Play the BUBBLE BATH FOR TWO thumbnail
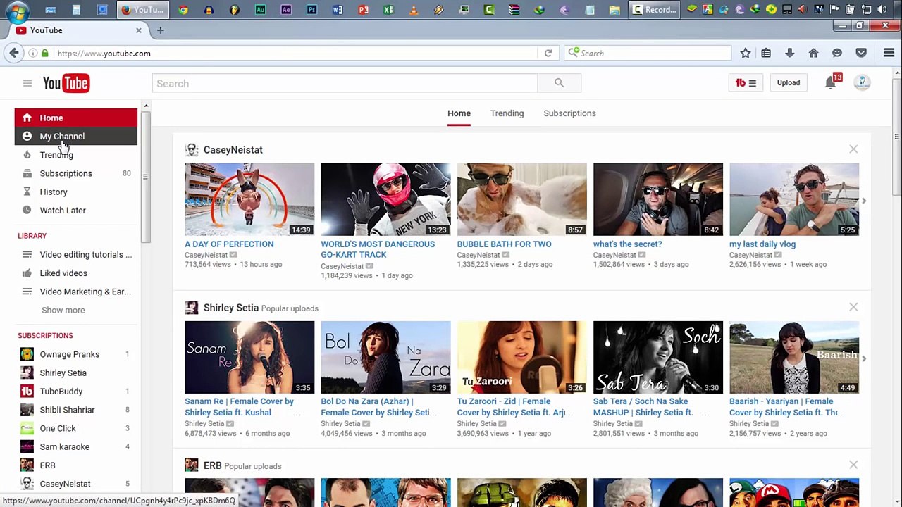902x507 pixels. 521,199
